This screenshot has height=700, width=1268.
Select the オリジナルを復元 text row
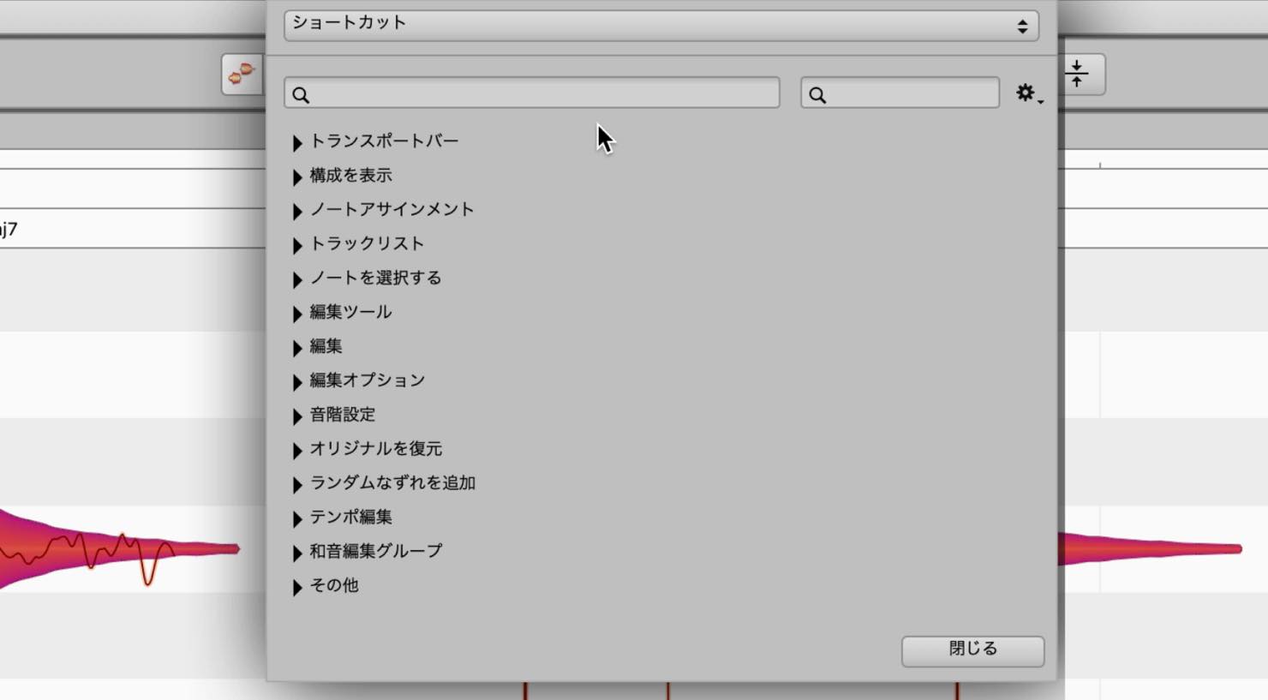[x=375, y=448]
